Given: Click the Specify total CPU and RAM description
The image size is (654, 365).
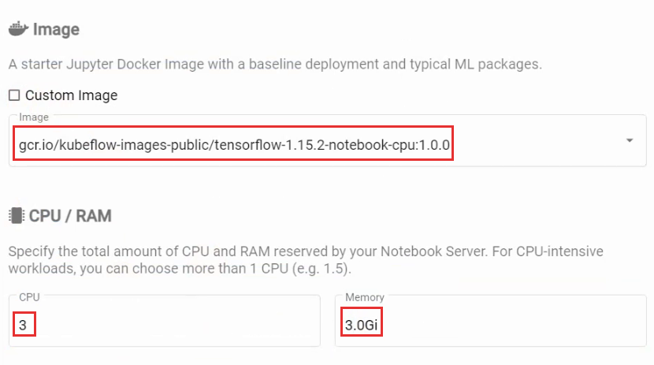Looking at the screenshot, I should (x=306, y=260).
